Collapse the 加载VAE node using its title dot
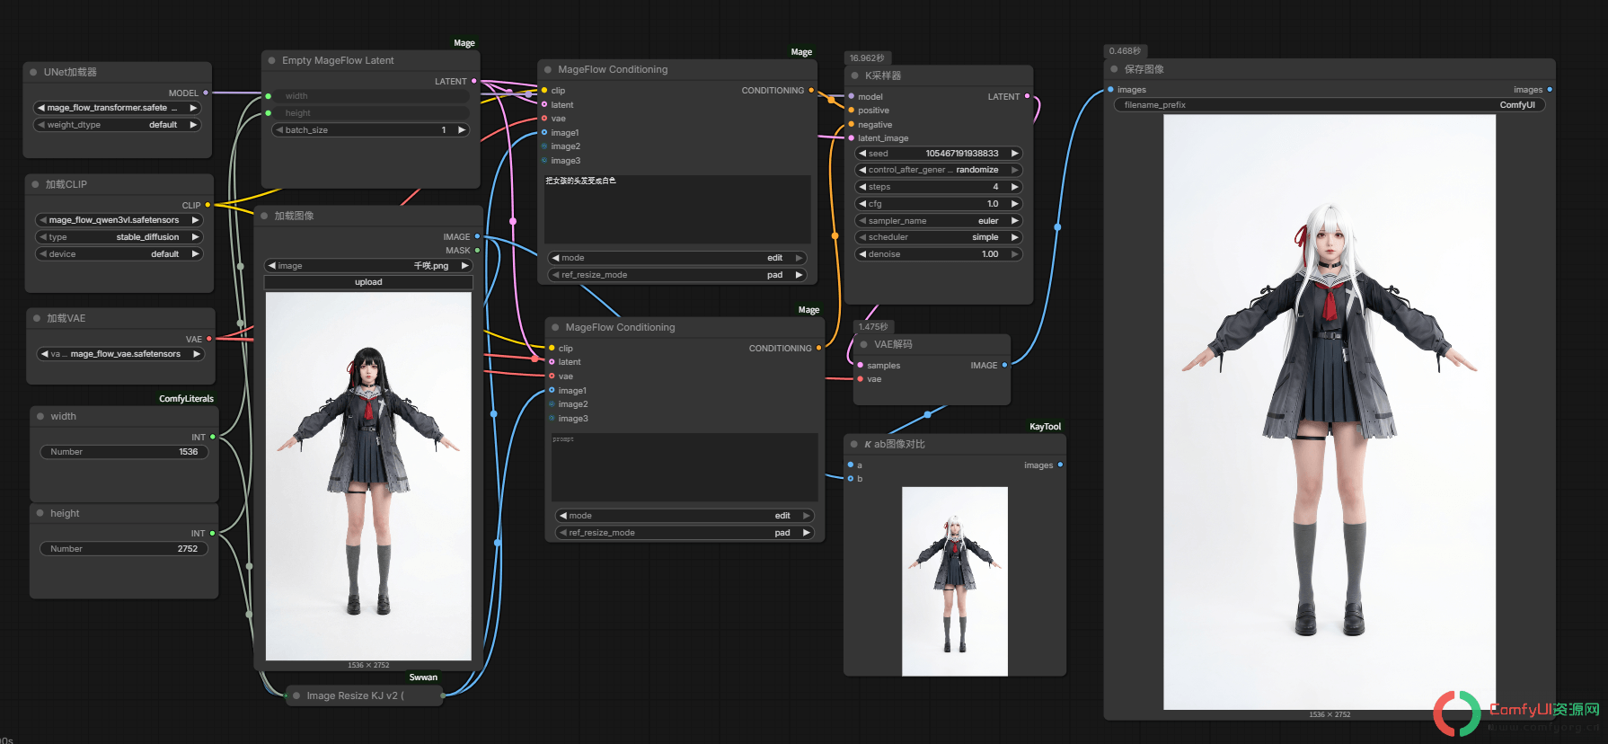1608x744 pixels. coord(37,318)
